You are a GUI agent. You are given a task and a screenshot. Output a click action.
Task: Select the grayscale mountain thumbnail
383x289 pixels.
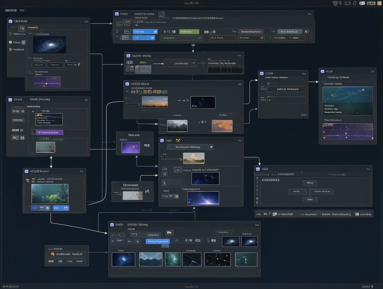(x=177, y=126)
